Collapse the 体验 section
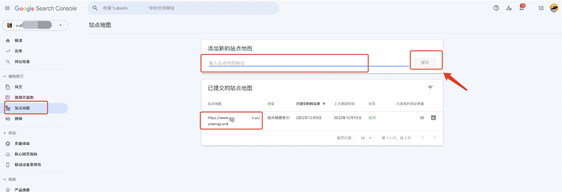Image resolution: width=562 pixels, height=192 pixels. point(4,133)
